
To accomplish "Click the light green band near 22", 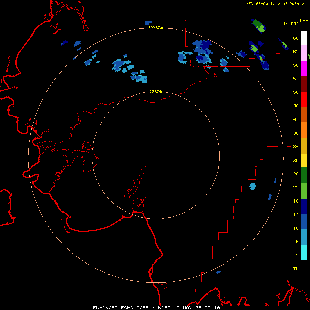I will [x=304, y=191].
